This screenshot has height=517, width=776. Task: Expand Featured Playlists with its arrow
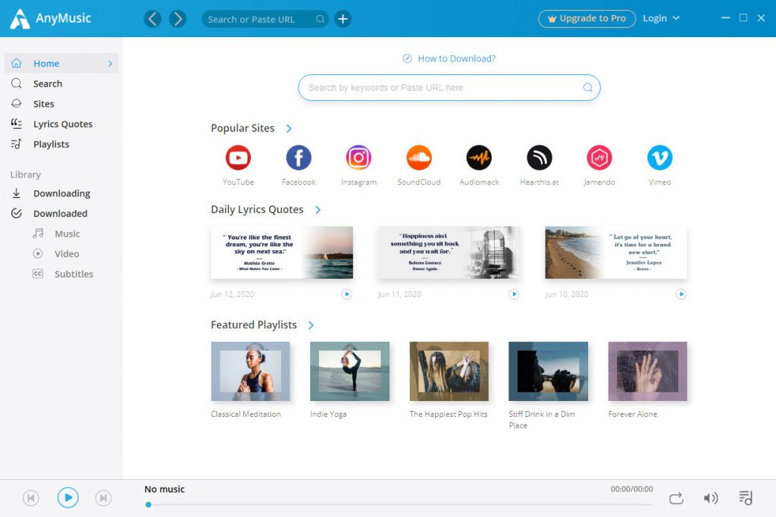311,325
